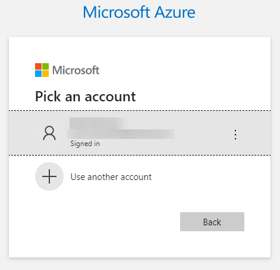Click the blurred email address line

(x=121, y=134)
